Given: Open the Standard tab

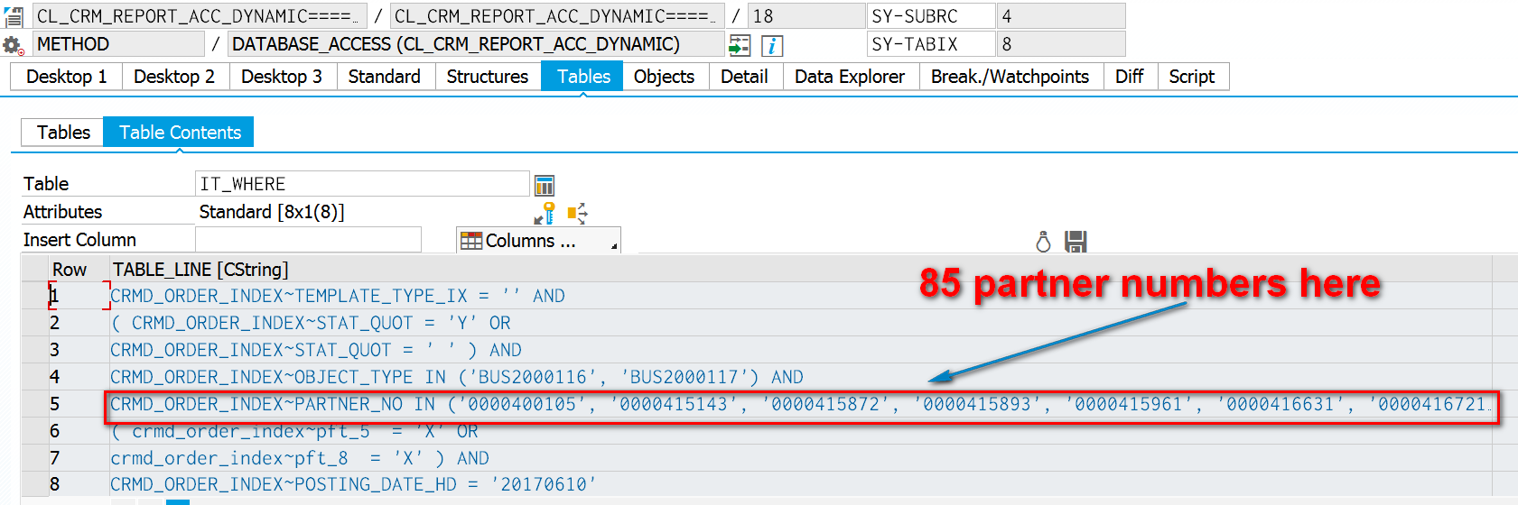Looking at the screenshot, I should 385,77.
